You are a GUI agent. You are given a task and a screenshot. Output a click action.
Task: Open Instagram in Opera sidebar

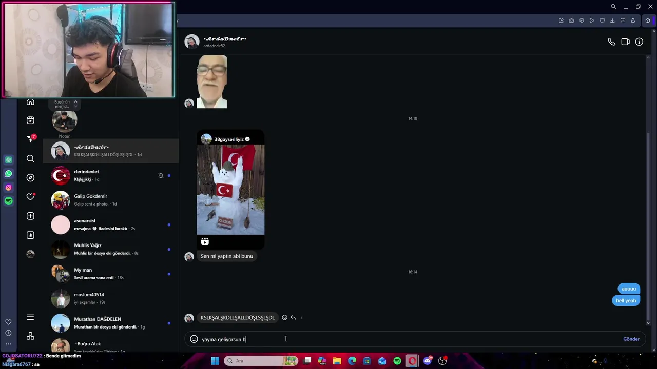[8, 188]
